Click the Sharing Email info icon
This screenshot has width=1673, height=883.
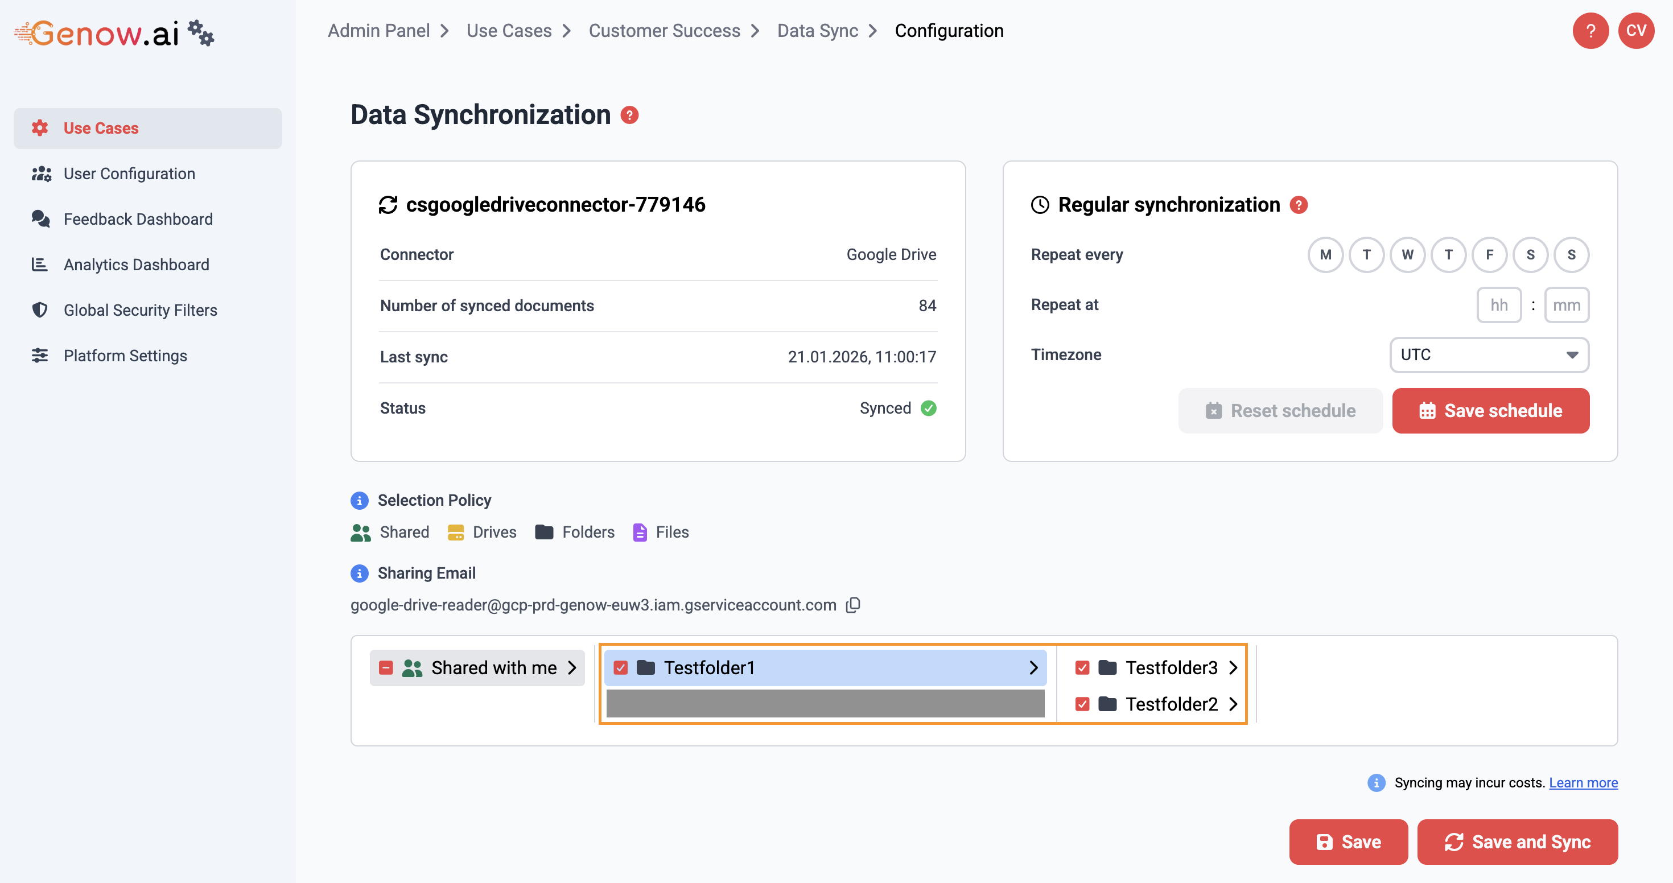[359, 573]
